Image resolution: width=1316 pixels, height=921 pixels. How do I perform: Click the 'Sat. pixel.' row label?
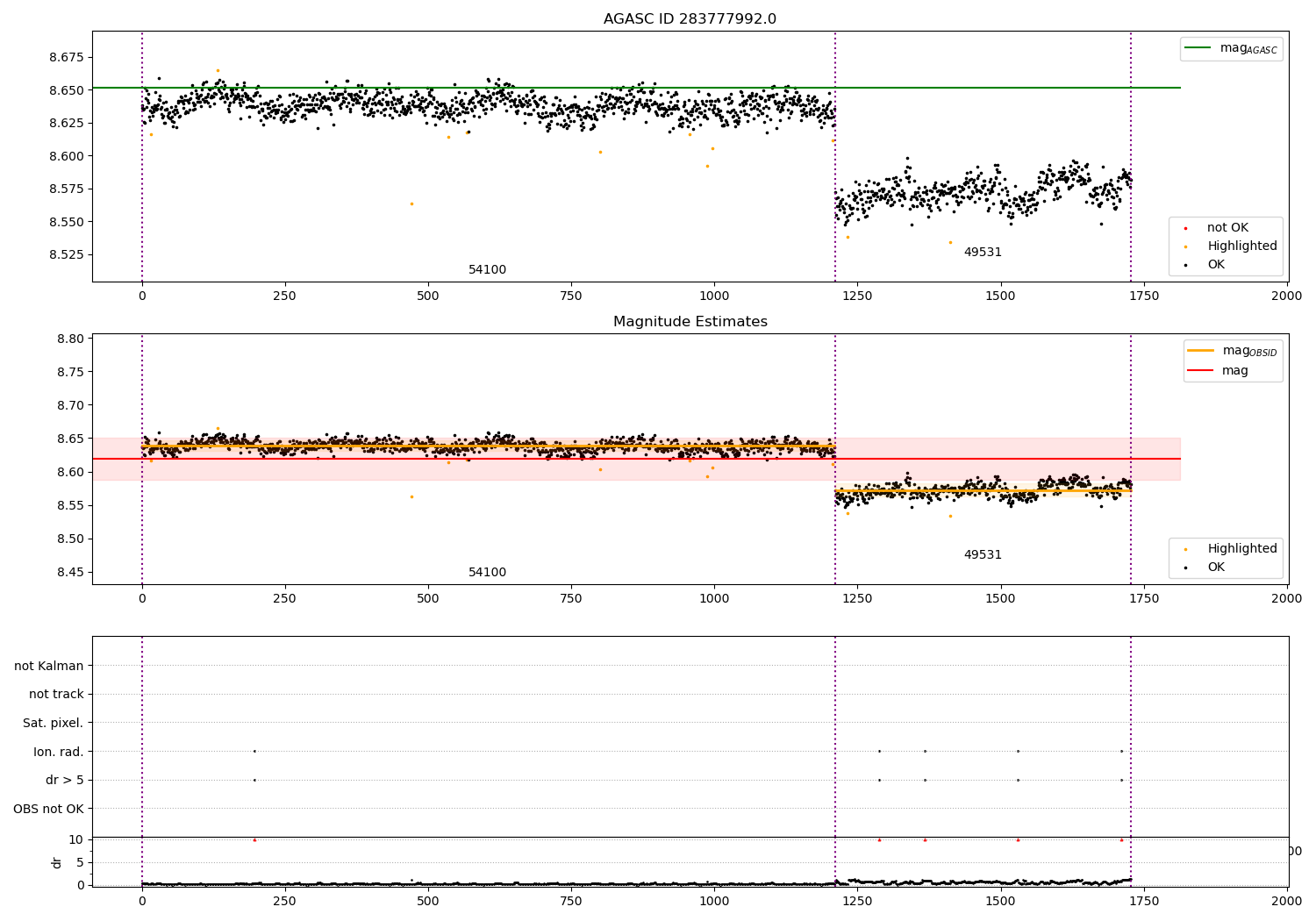(x=53, y=723)
